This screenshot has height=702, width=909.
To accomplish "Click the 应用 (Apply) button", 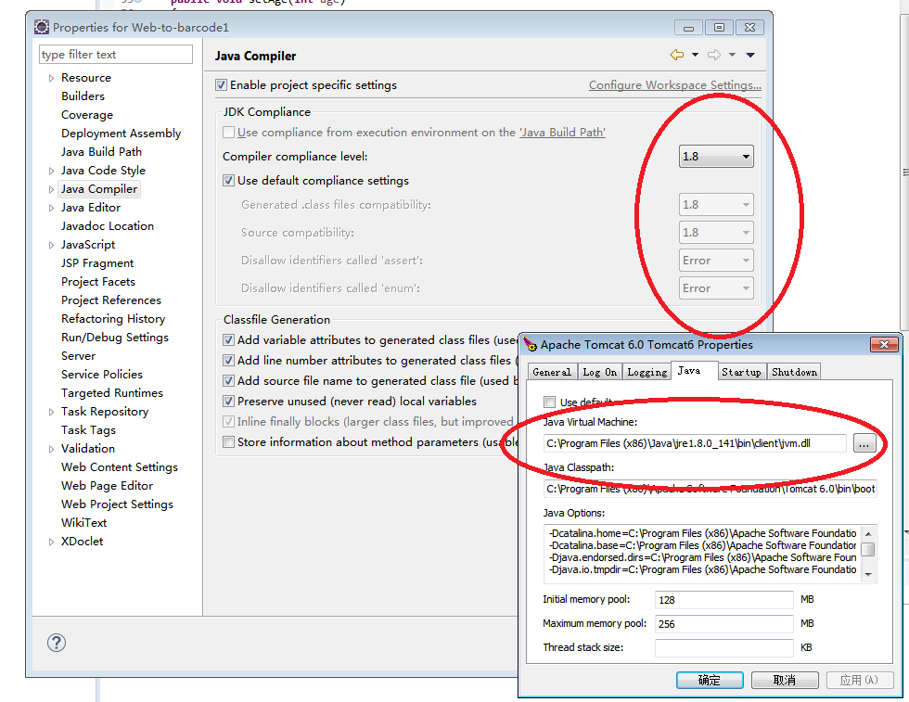I will point(859,680).
